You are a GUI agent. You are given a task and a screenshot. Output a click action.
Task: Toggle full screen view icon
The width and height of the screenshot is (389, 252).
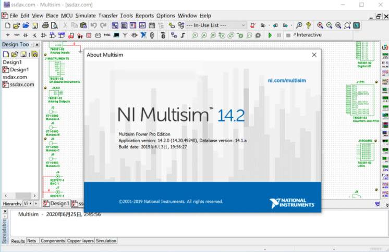click(357, 26)
